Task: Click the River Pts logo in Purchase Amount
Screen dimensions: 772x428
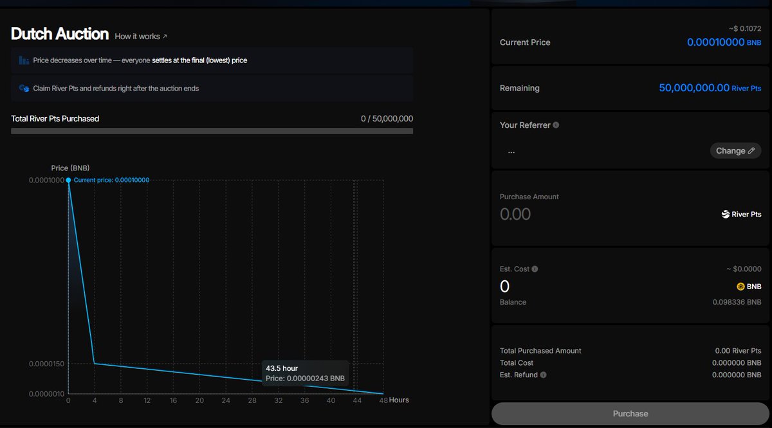Action: coord(725,215)
